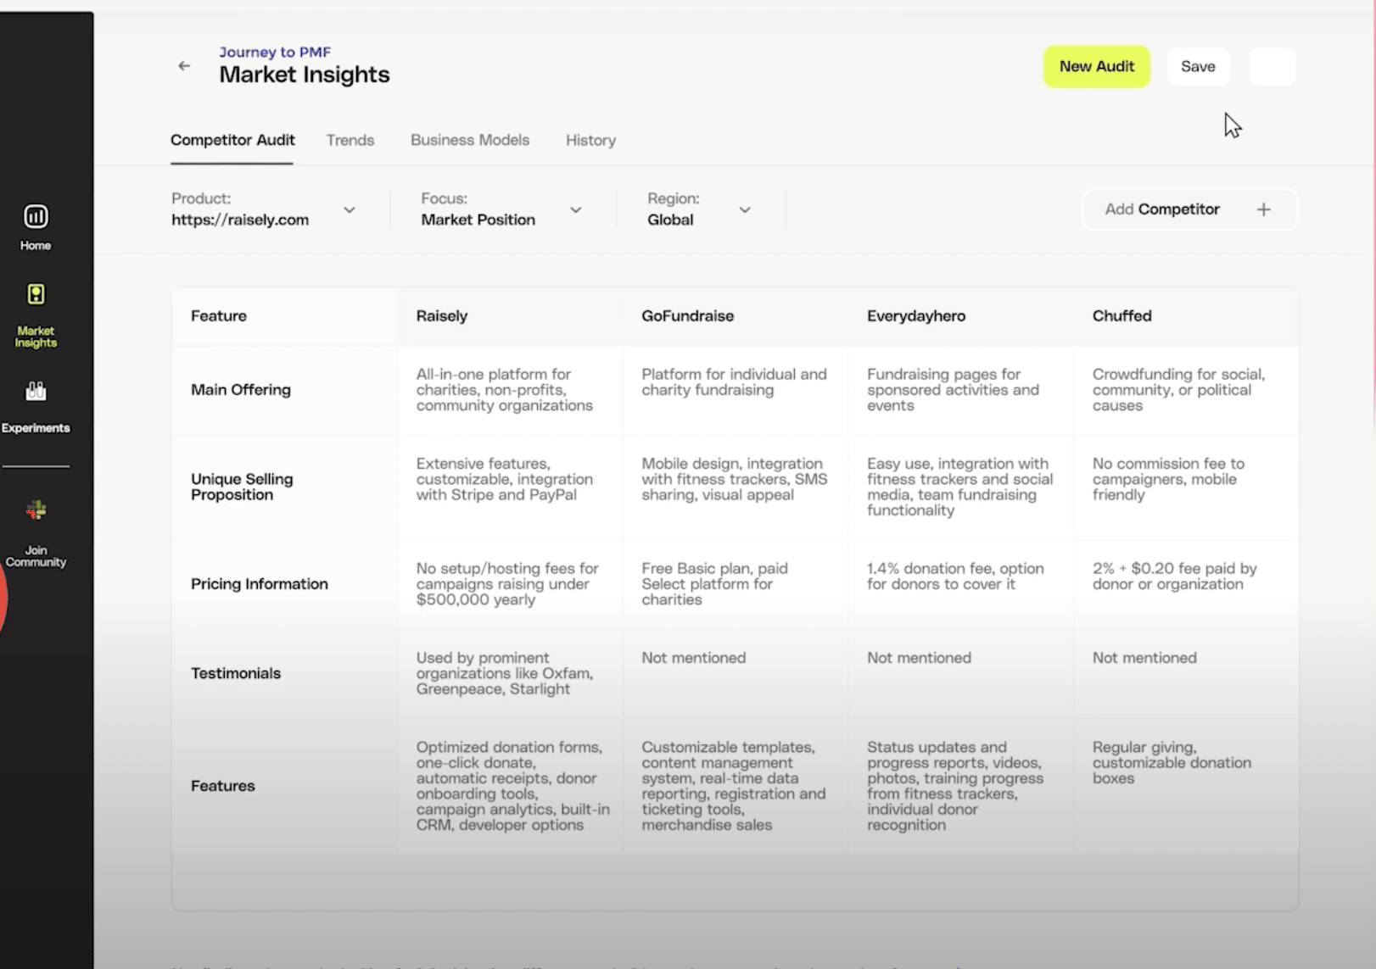The height and width of the screenshot is (969, 1376).
Task: Start a New Audit
Action: pos(1096,66)
